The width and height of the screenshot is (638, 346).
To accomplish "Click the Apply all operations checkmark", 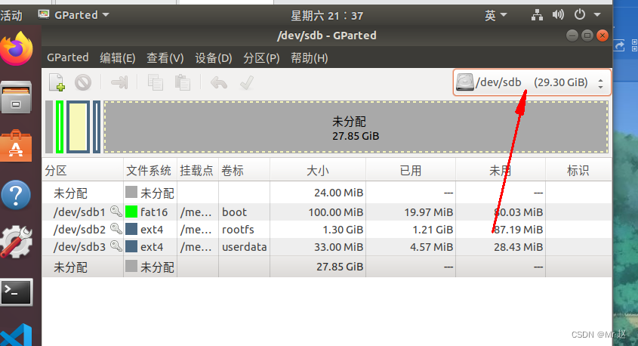I will pyautogui.click(x=247, y=82).
